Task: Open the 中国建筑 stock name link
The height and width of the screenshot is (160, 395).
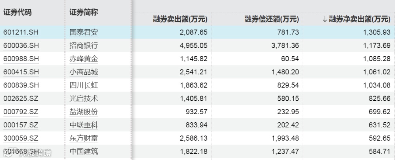Action: click(84, 152)
